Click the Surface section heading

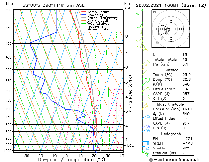click(171, 70)
